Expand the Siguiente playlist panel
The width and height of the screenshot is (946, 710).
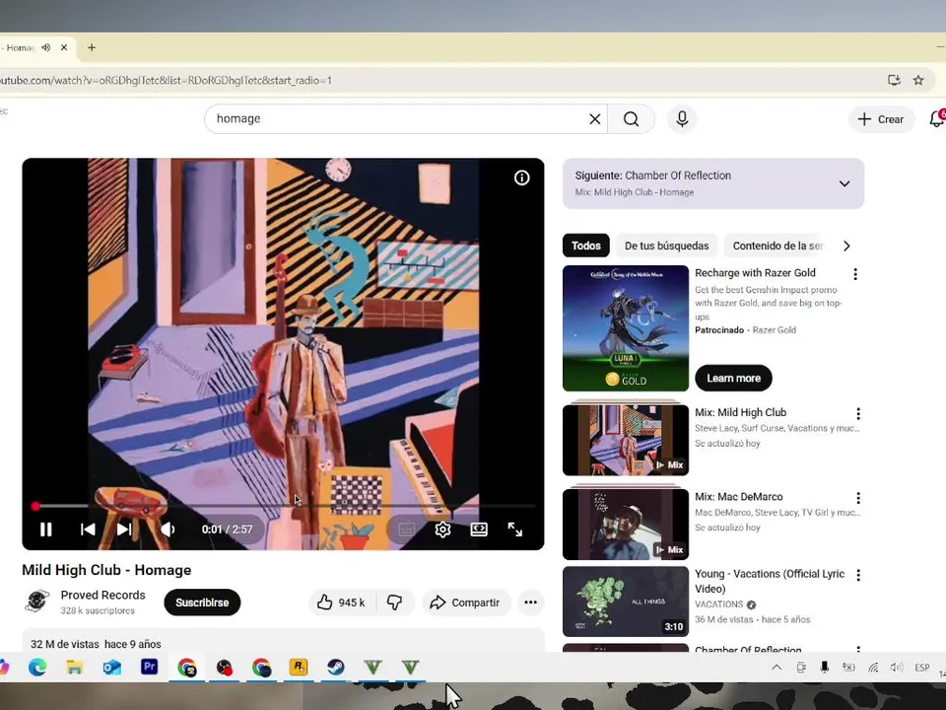(x=845, y=183)
